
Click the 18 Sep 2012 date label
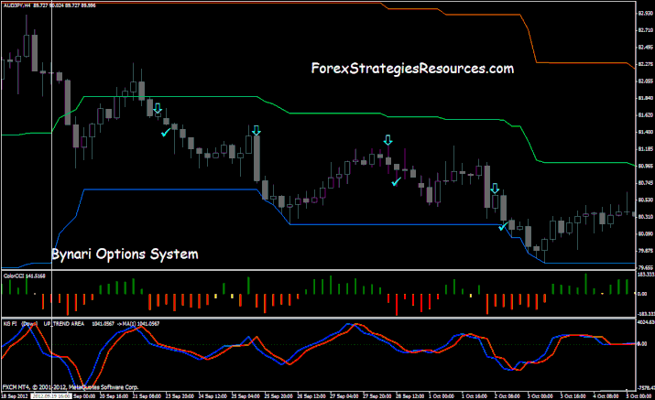[x=16, y=395]
